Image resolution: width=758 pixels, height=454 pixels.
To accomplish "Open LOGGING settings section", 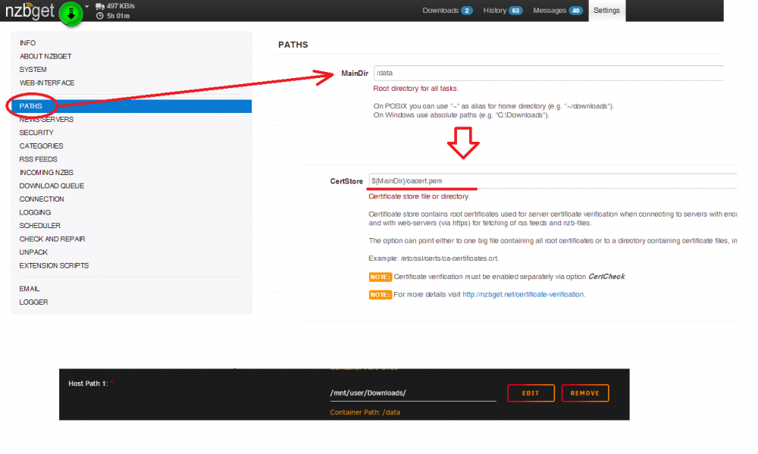I will tap(35, 212).
